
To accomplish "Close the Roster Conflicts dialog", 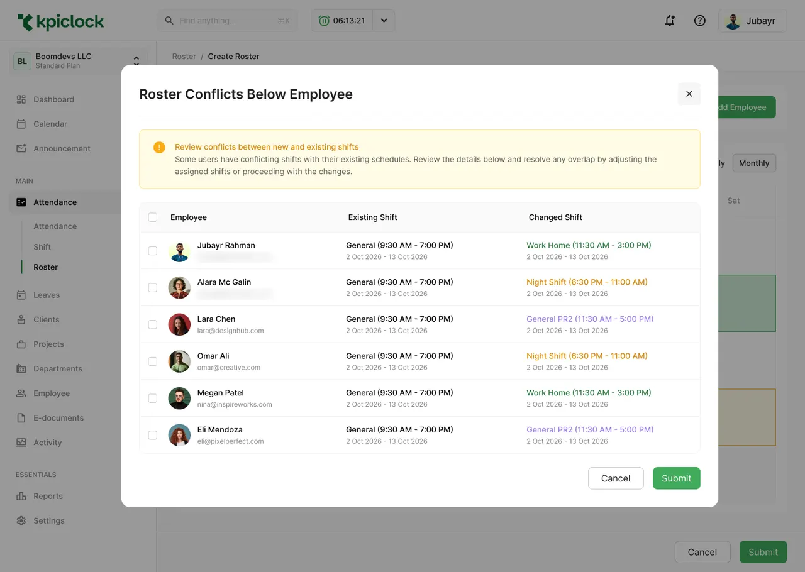I will (689, 94).
